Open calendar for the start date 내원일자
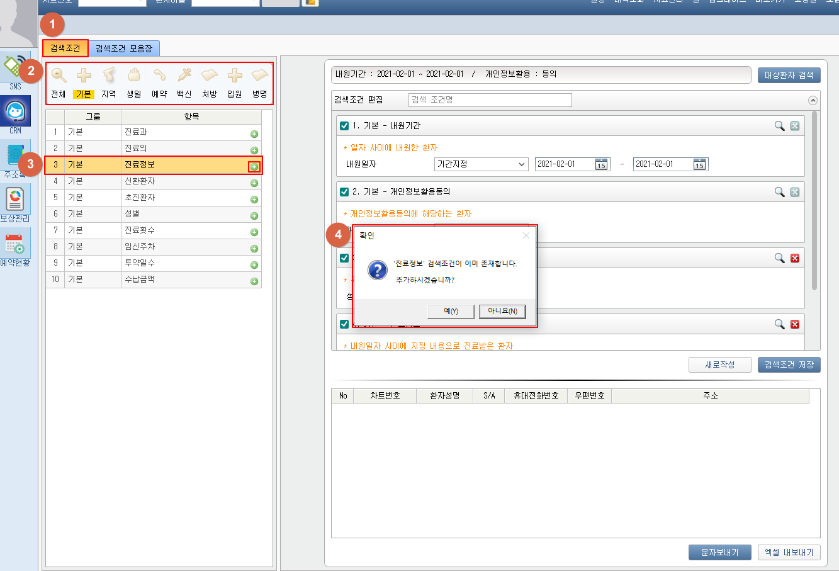 [x=601, y=164]
